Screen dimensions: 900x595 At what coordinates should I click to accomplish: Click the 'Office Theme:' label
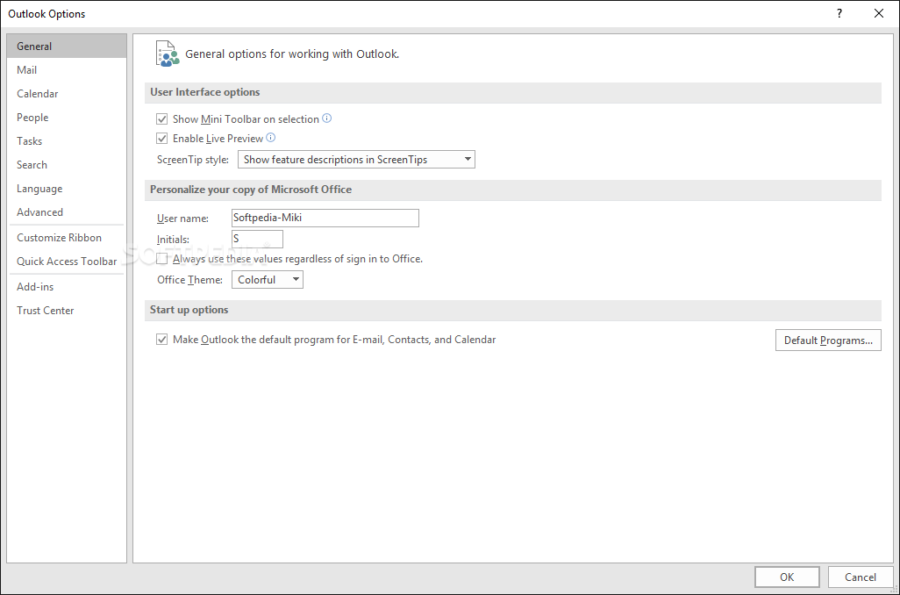(x=190, y=280)
